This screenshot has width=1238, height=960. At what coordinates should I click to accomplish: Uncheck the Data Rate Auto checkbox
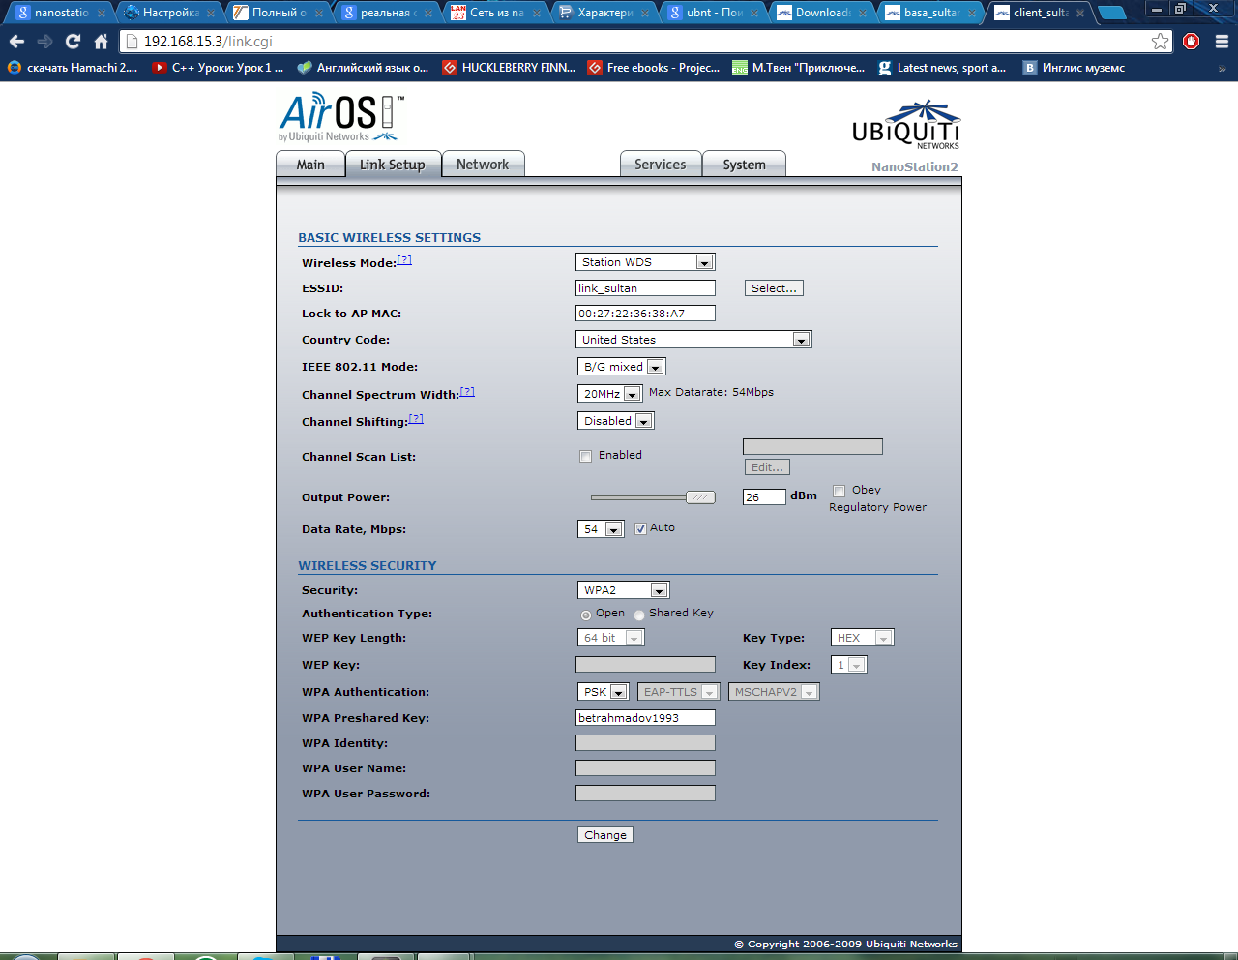coord(640,528)
